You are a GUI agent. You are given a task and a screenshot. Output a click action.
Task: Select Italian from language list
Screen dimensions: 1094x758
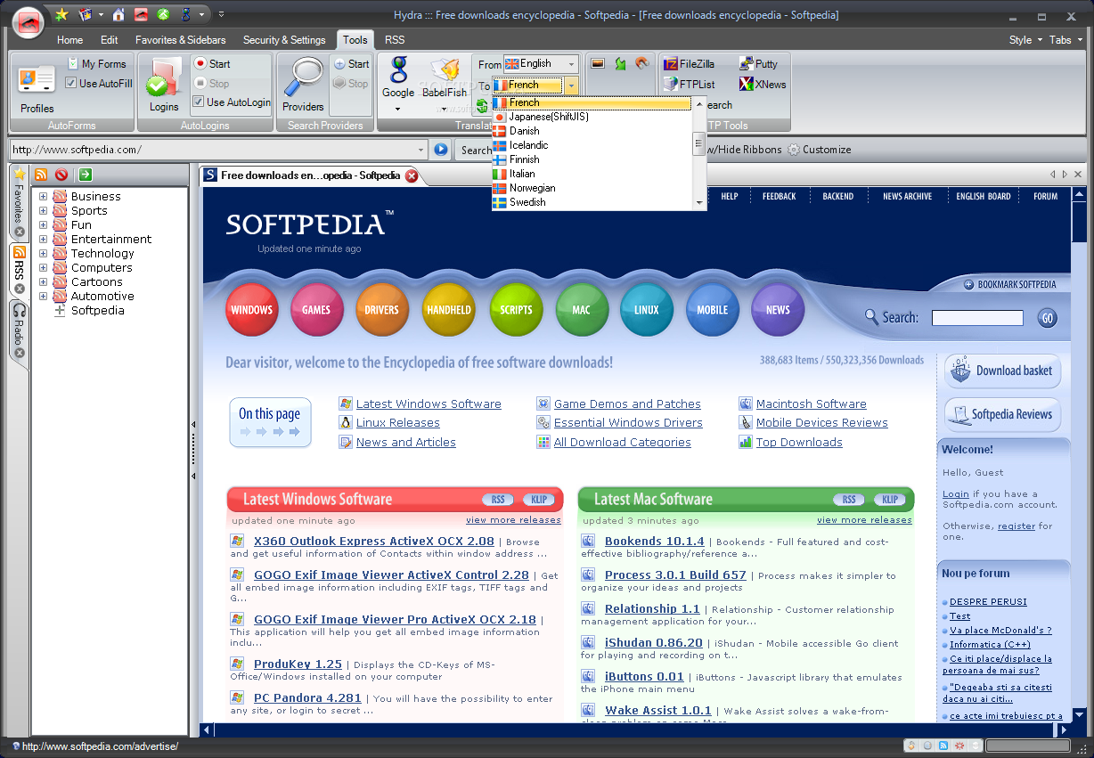pos(592,174)
